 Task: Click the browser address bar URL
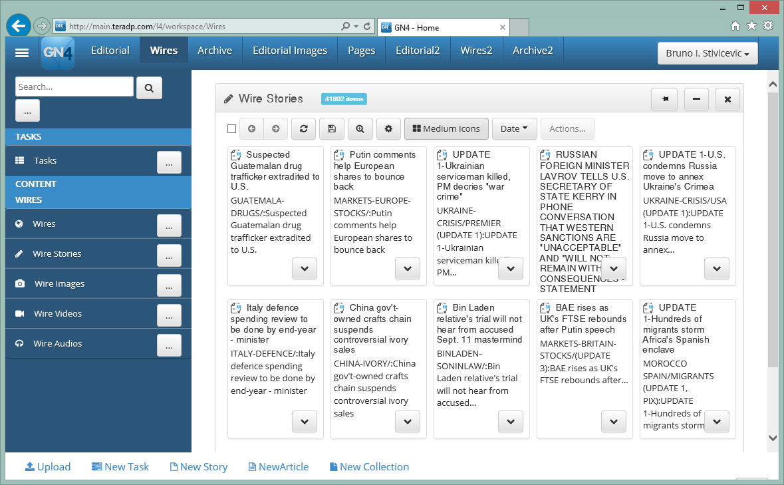147,27
